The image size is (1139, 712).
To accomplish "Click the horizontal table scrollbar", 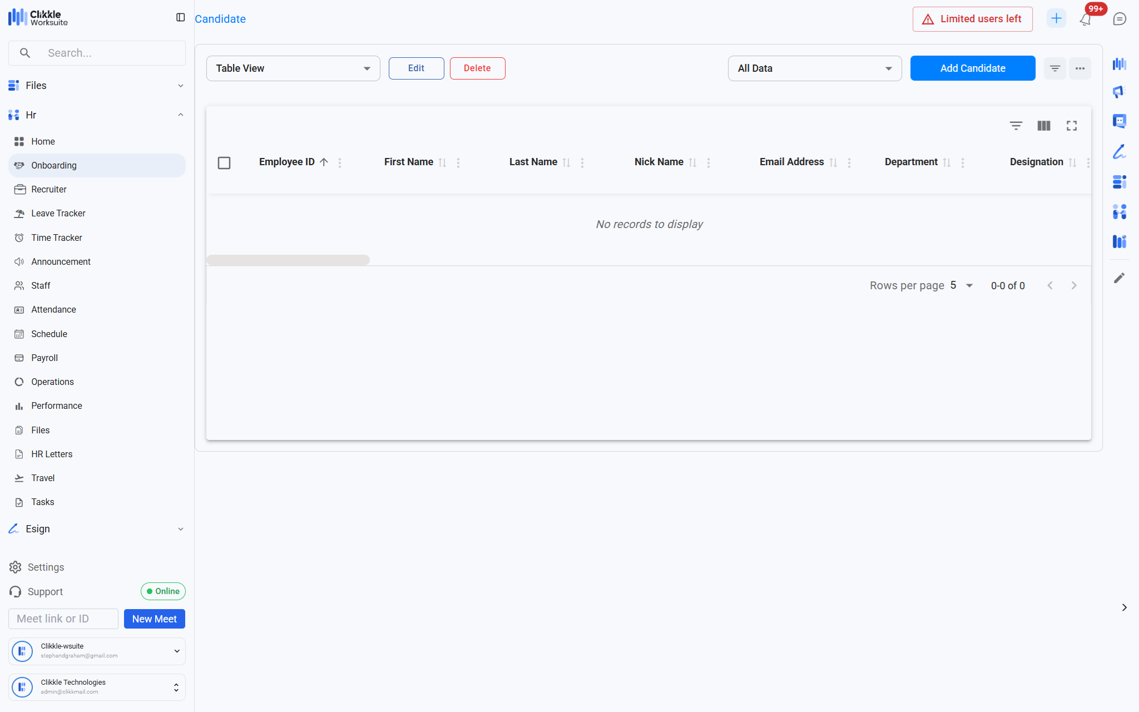I will [x=288, y=260].
